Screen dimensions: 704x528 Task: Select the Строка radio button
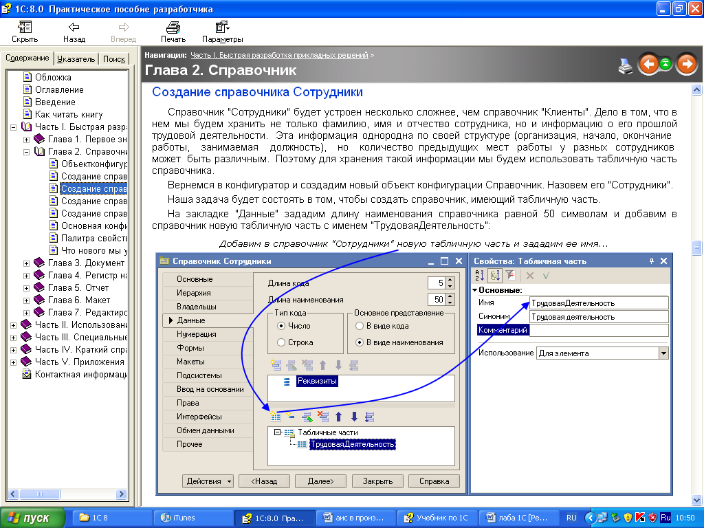pos(281,342)
